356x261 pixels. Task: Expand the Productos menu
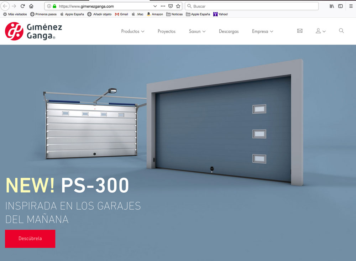[132, 31]
